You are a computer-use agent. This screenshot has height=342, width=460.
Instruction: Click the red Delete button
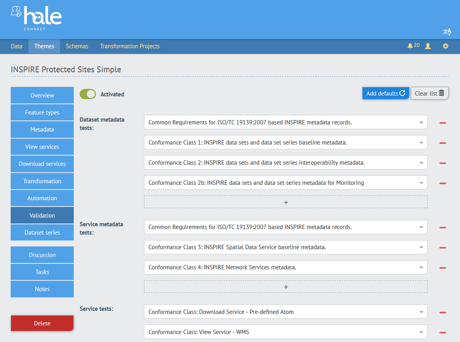42,323
